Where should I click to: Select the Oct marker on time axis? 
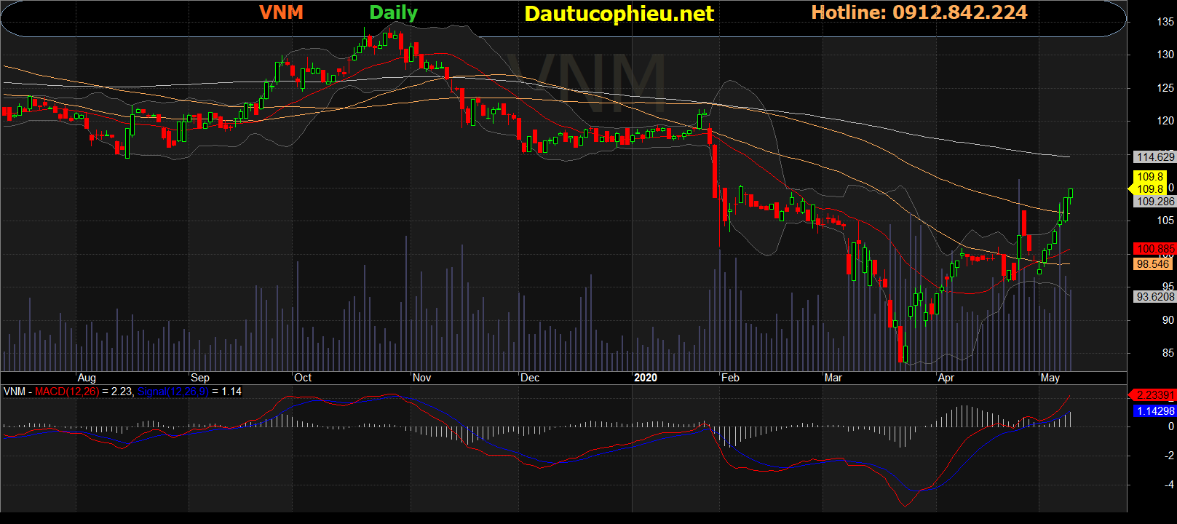[303, 378]
